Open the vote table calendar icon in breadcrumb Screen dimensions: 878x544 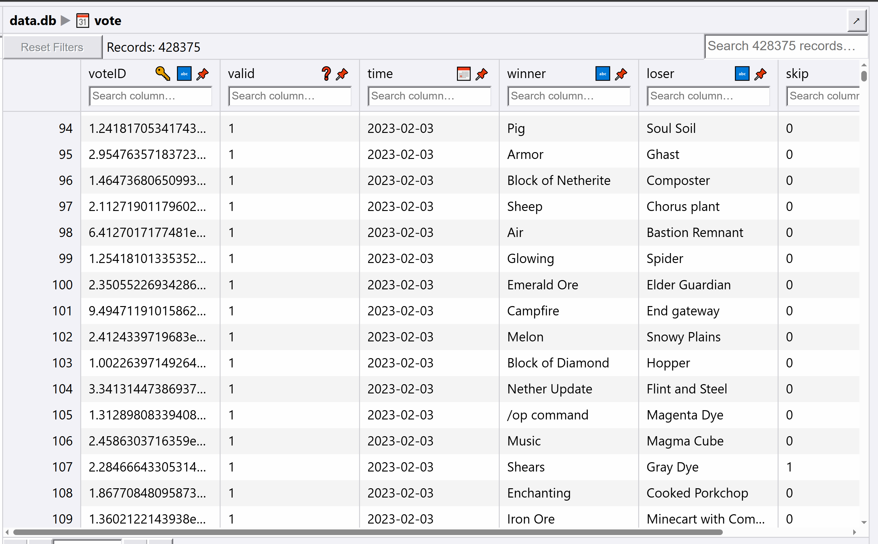(82, 21)
